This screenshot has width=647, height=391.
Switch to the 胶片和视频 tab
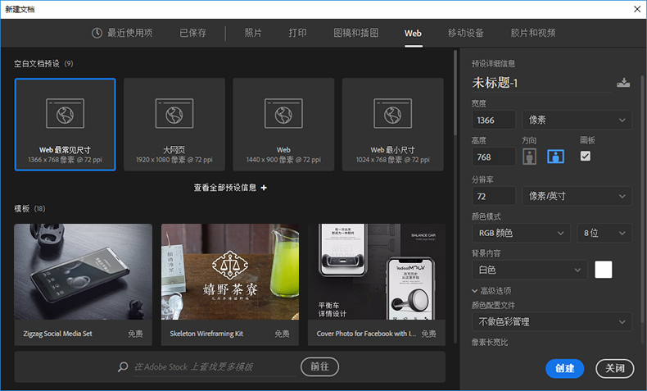[533, 33]
